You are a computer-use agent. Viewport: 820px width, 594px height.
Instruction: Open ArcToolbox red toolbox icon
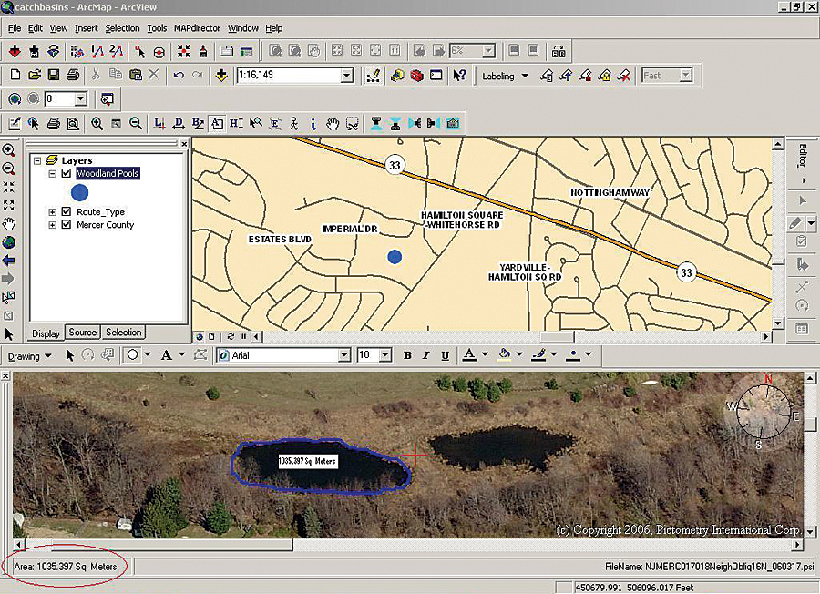[416, 76]
